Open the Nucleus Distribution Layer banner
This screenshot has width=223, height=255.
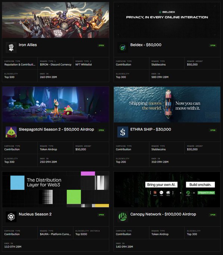pos(56,189)
